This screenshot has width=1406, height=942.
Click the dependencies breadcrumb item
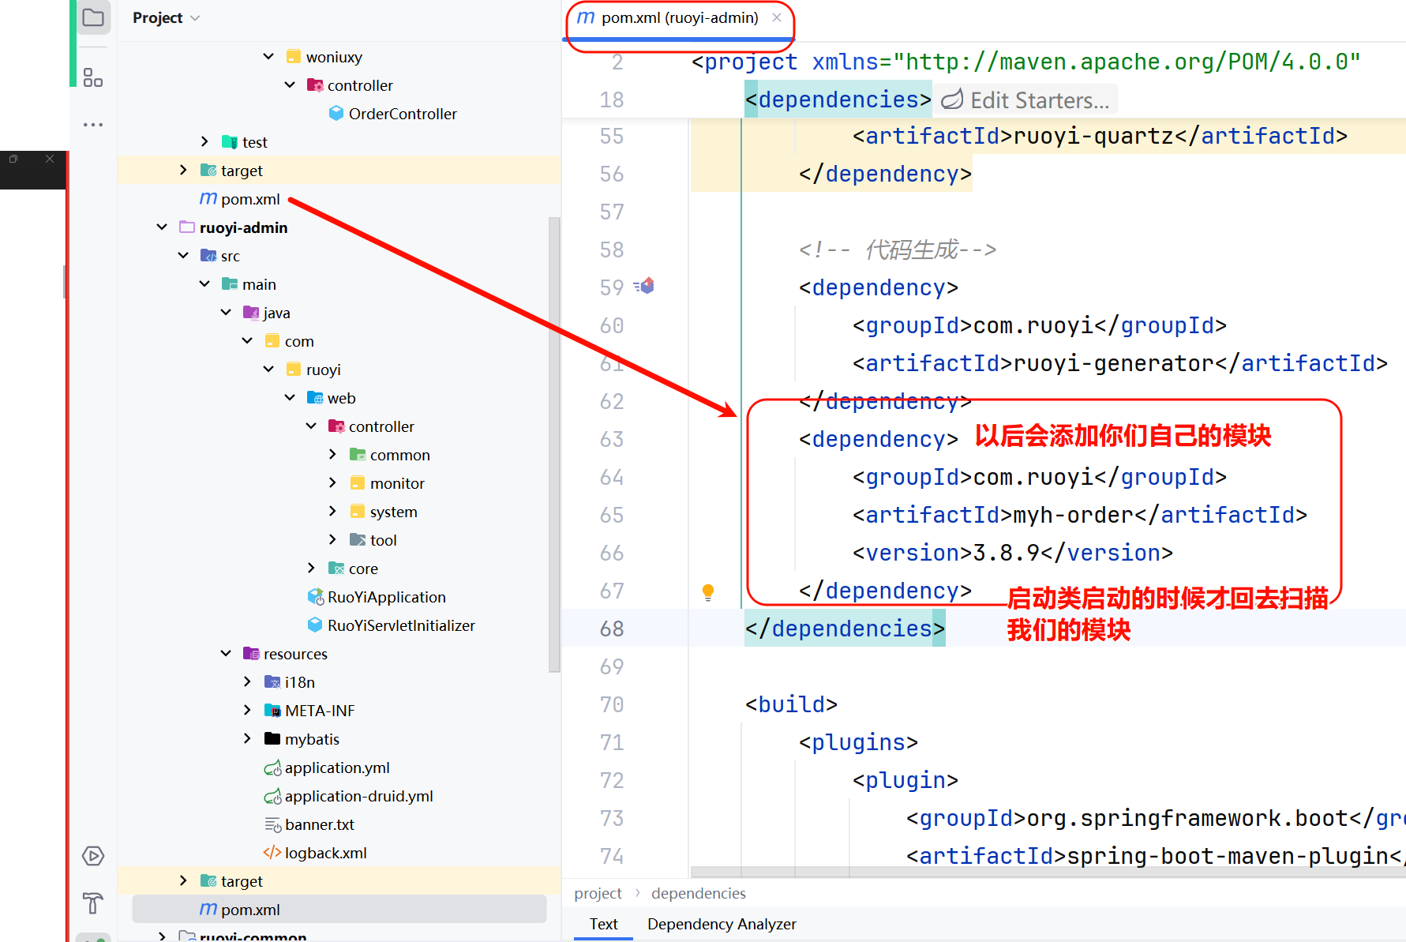pos(698,893)
